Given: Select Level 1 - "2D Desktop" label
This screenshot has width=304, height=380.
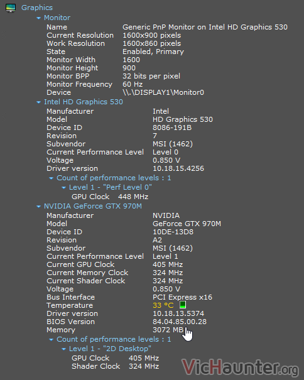Looking at the screenshot, I should [x=110, y=349].
